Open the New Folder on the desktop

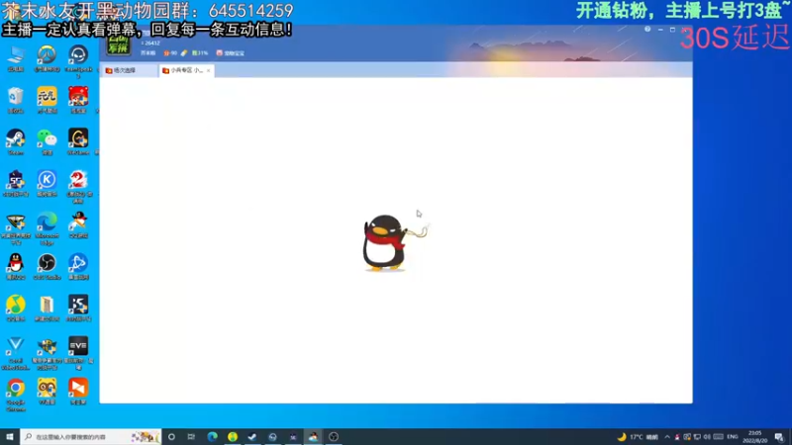(47, 308)
